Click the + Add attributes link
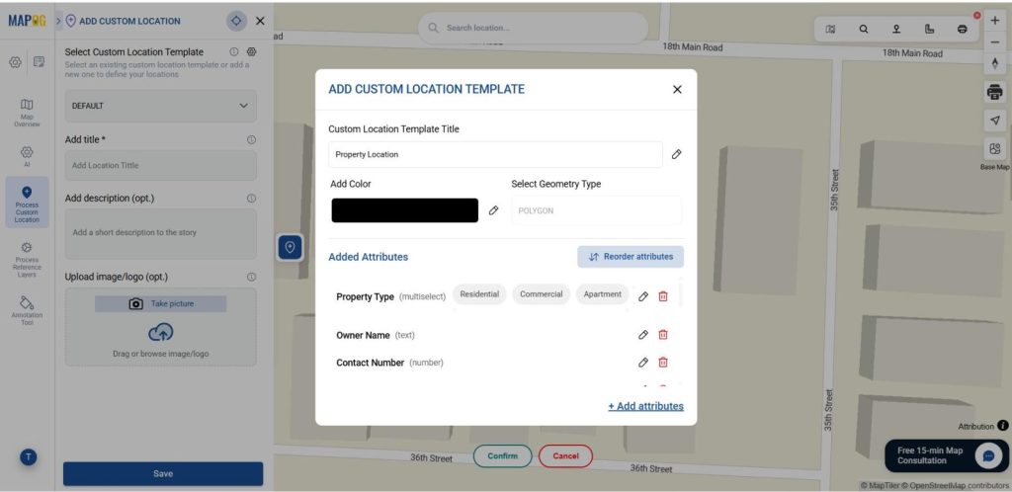1012x492 pixels. pos(645,406)
